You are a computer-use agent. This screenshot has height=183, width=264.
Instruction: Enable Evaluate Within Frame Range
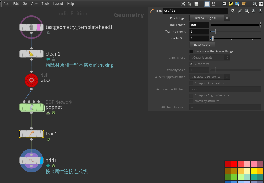click(191, 51)
